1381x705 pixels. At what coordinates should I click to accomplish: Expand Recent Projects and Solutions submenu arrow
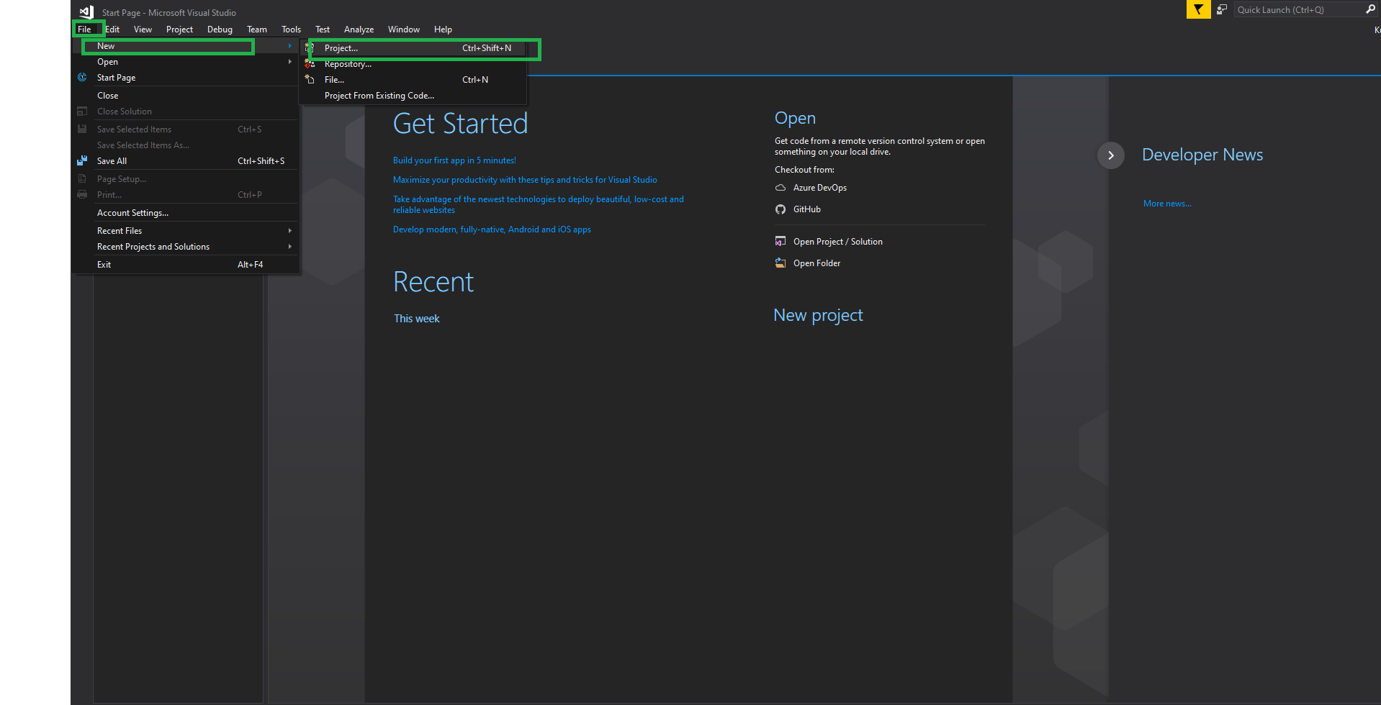(x=290, y=247)
